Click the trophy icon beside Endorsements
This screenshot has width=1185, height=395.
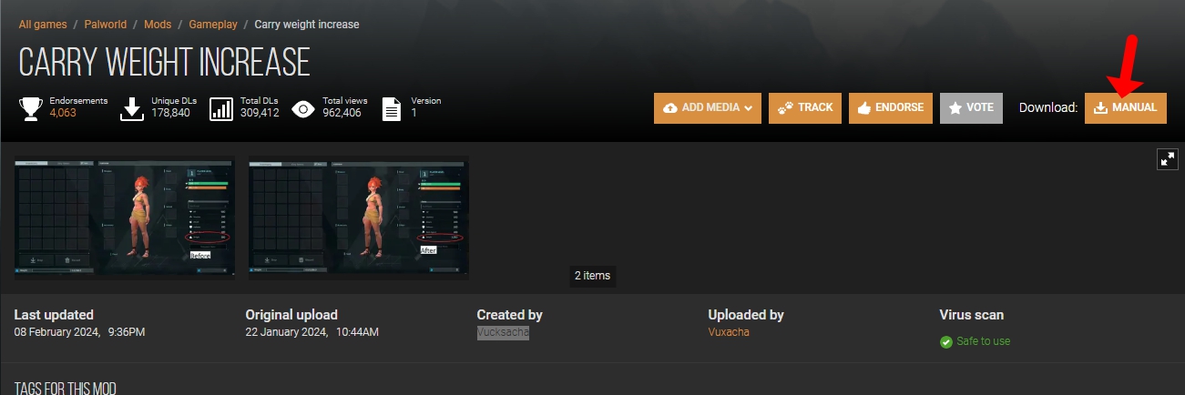coord(31,108)
